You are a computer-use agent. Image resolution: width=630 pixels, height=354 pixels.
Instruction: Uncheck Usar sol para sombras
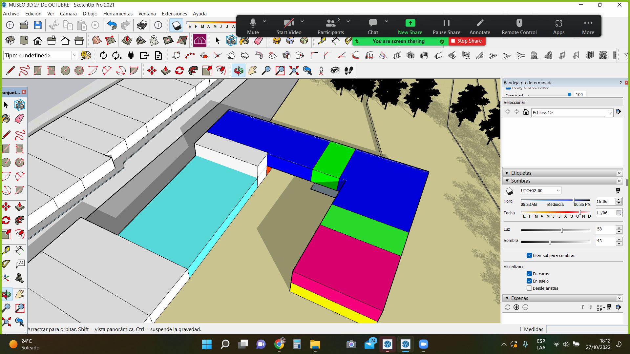click(x=529, y=255)
